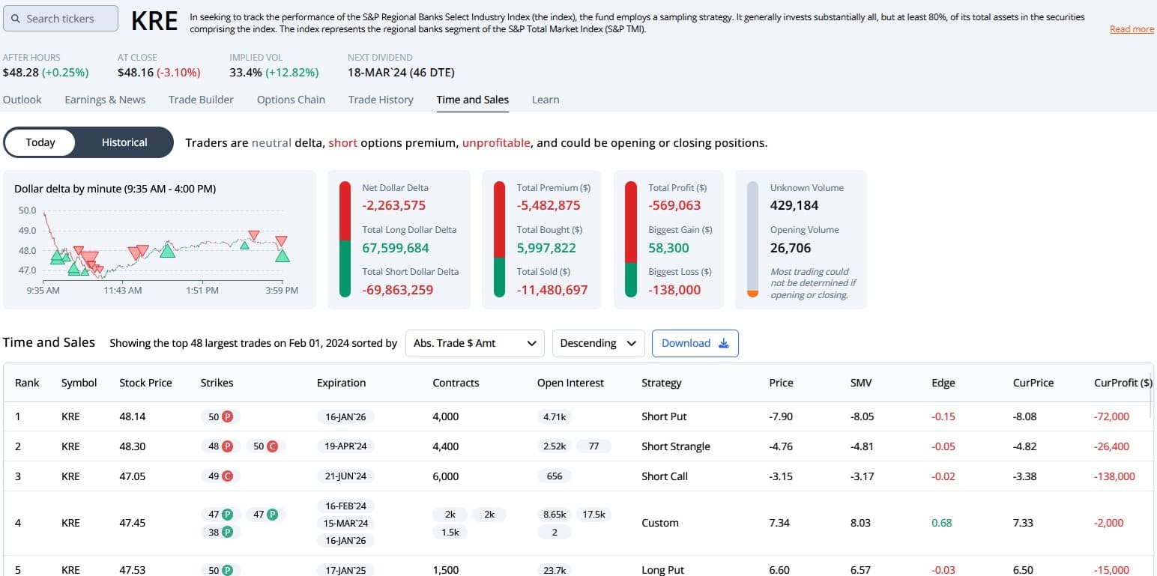The width and height of the screenshot is (1157, 576).
Task: Click the 17-JAN`25 expiration chip
Action: (x=345, y=570)
